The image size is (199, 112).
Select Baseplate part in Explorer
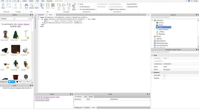pos(162,34)
